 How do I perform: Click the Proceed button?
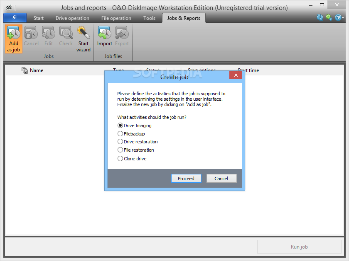tap(186, 179)
